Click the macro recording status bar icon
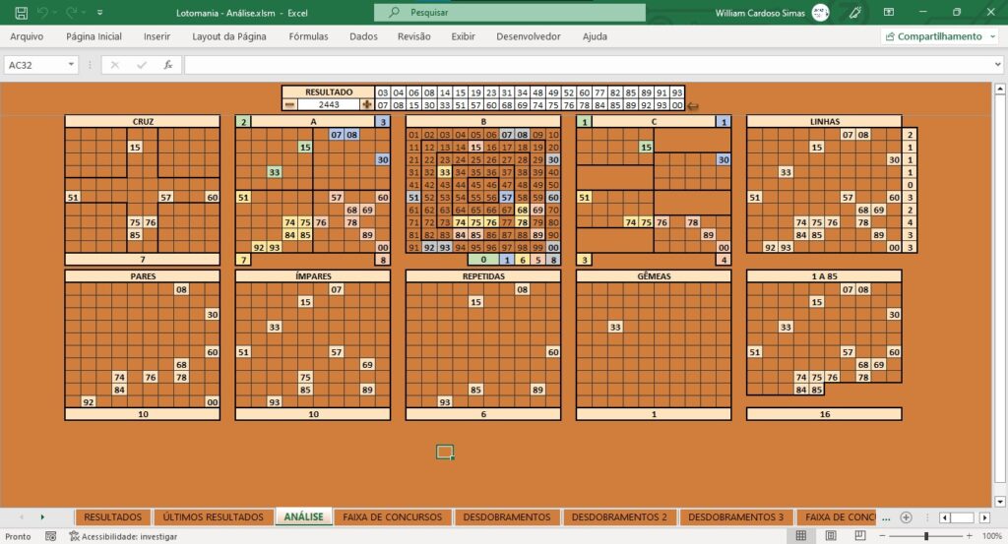The image size is (1008, 544). (x=51, y=536)
